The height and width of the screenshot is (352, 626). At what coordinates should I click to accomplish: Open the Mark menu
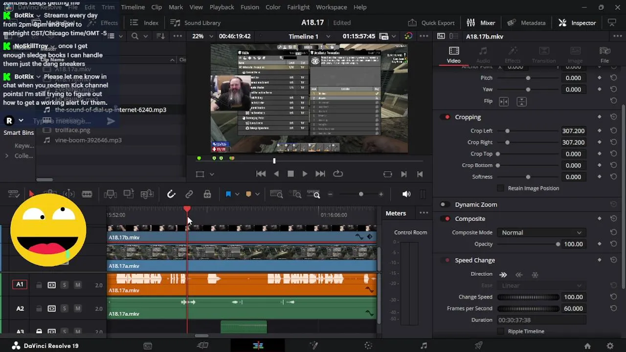(x=176, y=7)
